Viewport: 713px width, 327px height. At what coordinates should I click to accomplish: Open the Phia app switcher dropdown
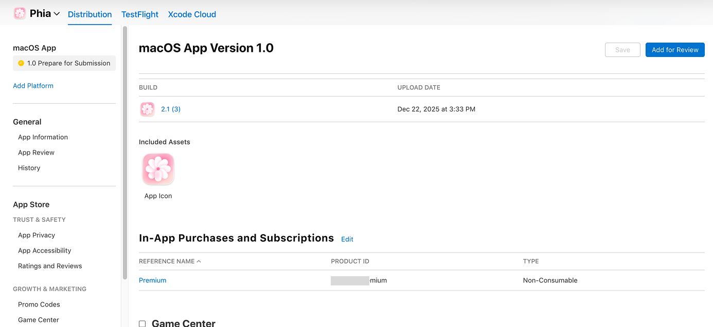pyautogui.click(x=57, y=14)
